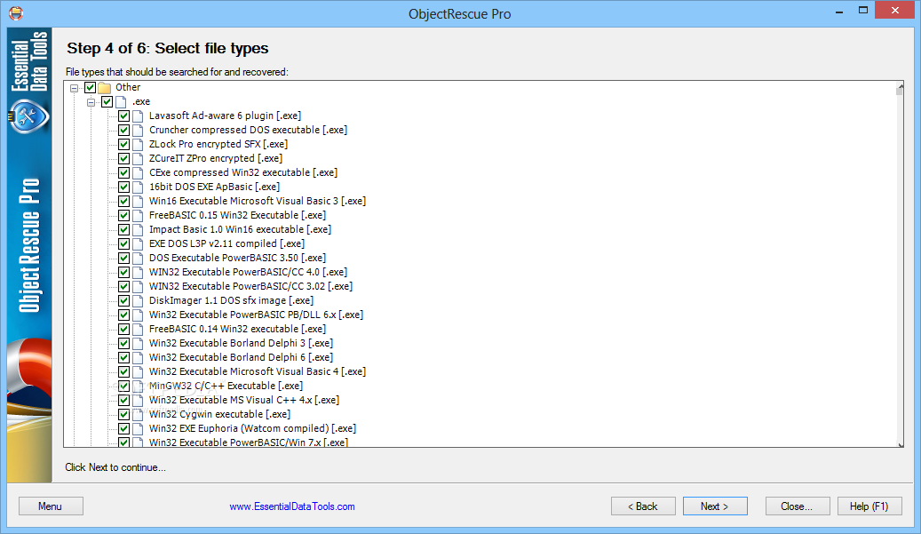Select FreeBASIC 0.15 Win32 Executable row
Image resolution: width=921 pixels, height=534 pixels.
(x=237, y=215)
